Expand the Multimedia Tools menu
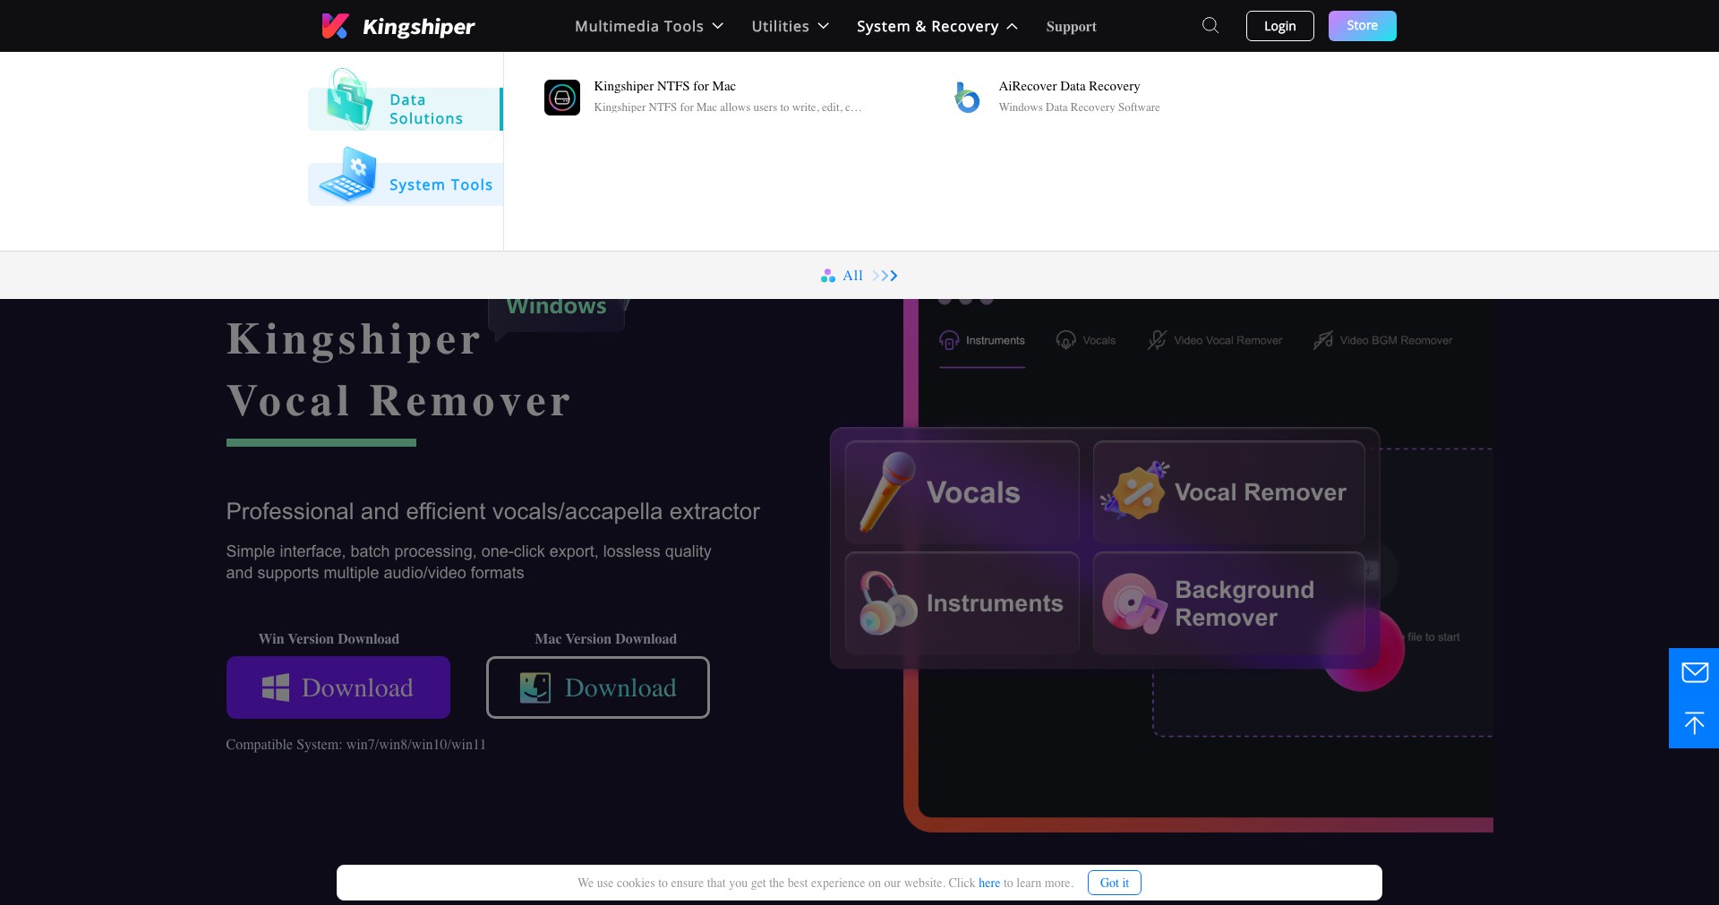This screenshot has height=905, width=1719. (x=649, y=26)
